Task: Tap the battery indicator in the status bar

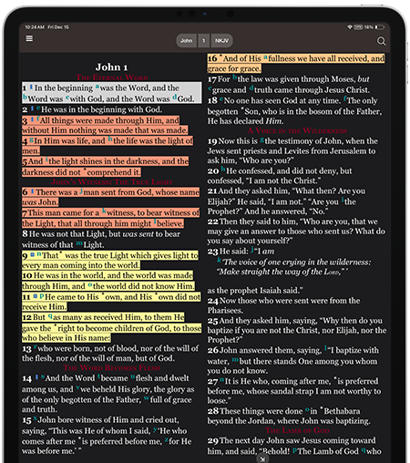Action: click(380, 27)
